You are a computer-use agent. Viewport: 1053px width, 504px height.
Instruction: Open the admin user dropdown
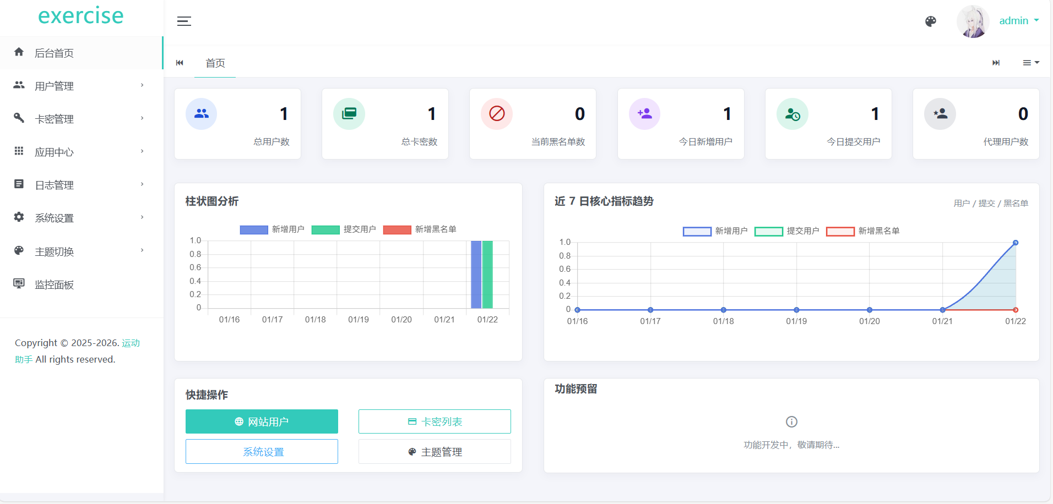(x=1018, y=21)
